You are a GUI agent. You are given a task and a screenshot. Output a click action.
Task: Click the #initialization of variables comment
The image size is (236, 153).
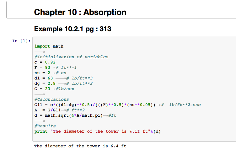click(71, 57)
